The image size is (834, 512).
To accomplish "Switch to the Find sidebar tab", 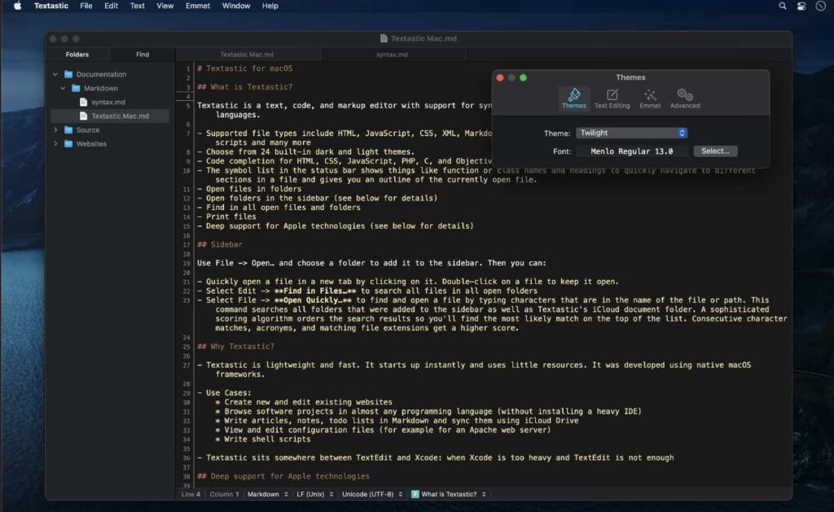I will pyautogui.click(x=143, y=54).
